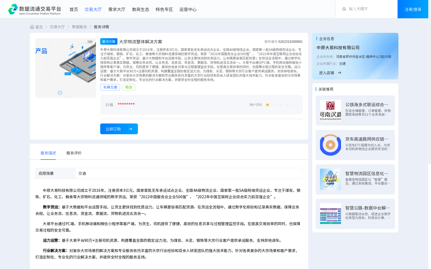Click the product image thumbnail
Screen dimensions: 431x269
click(65, 68)
